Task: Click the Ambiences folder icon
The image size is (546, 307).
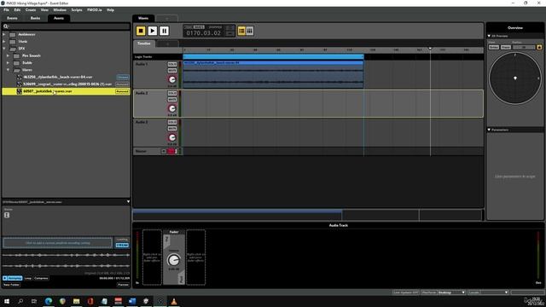Action: click(13, 34)
